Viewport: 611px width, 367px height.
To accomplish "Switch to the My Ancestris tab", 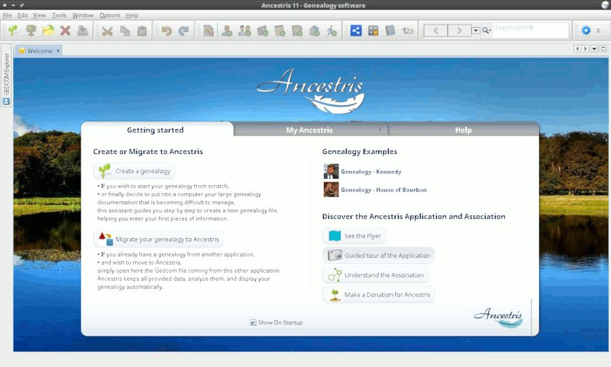I will [310, 130].
